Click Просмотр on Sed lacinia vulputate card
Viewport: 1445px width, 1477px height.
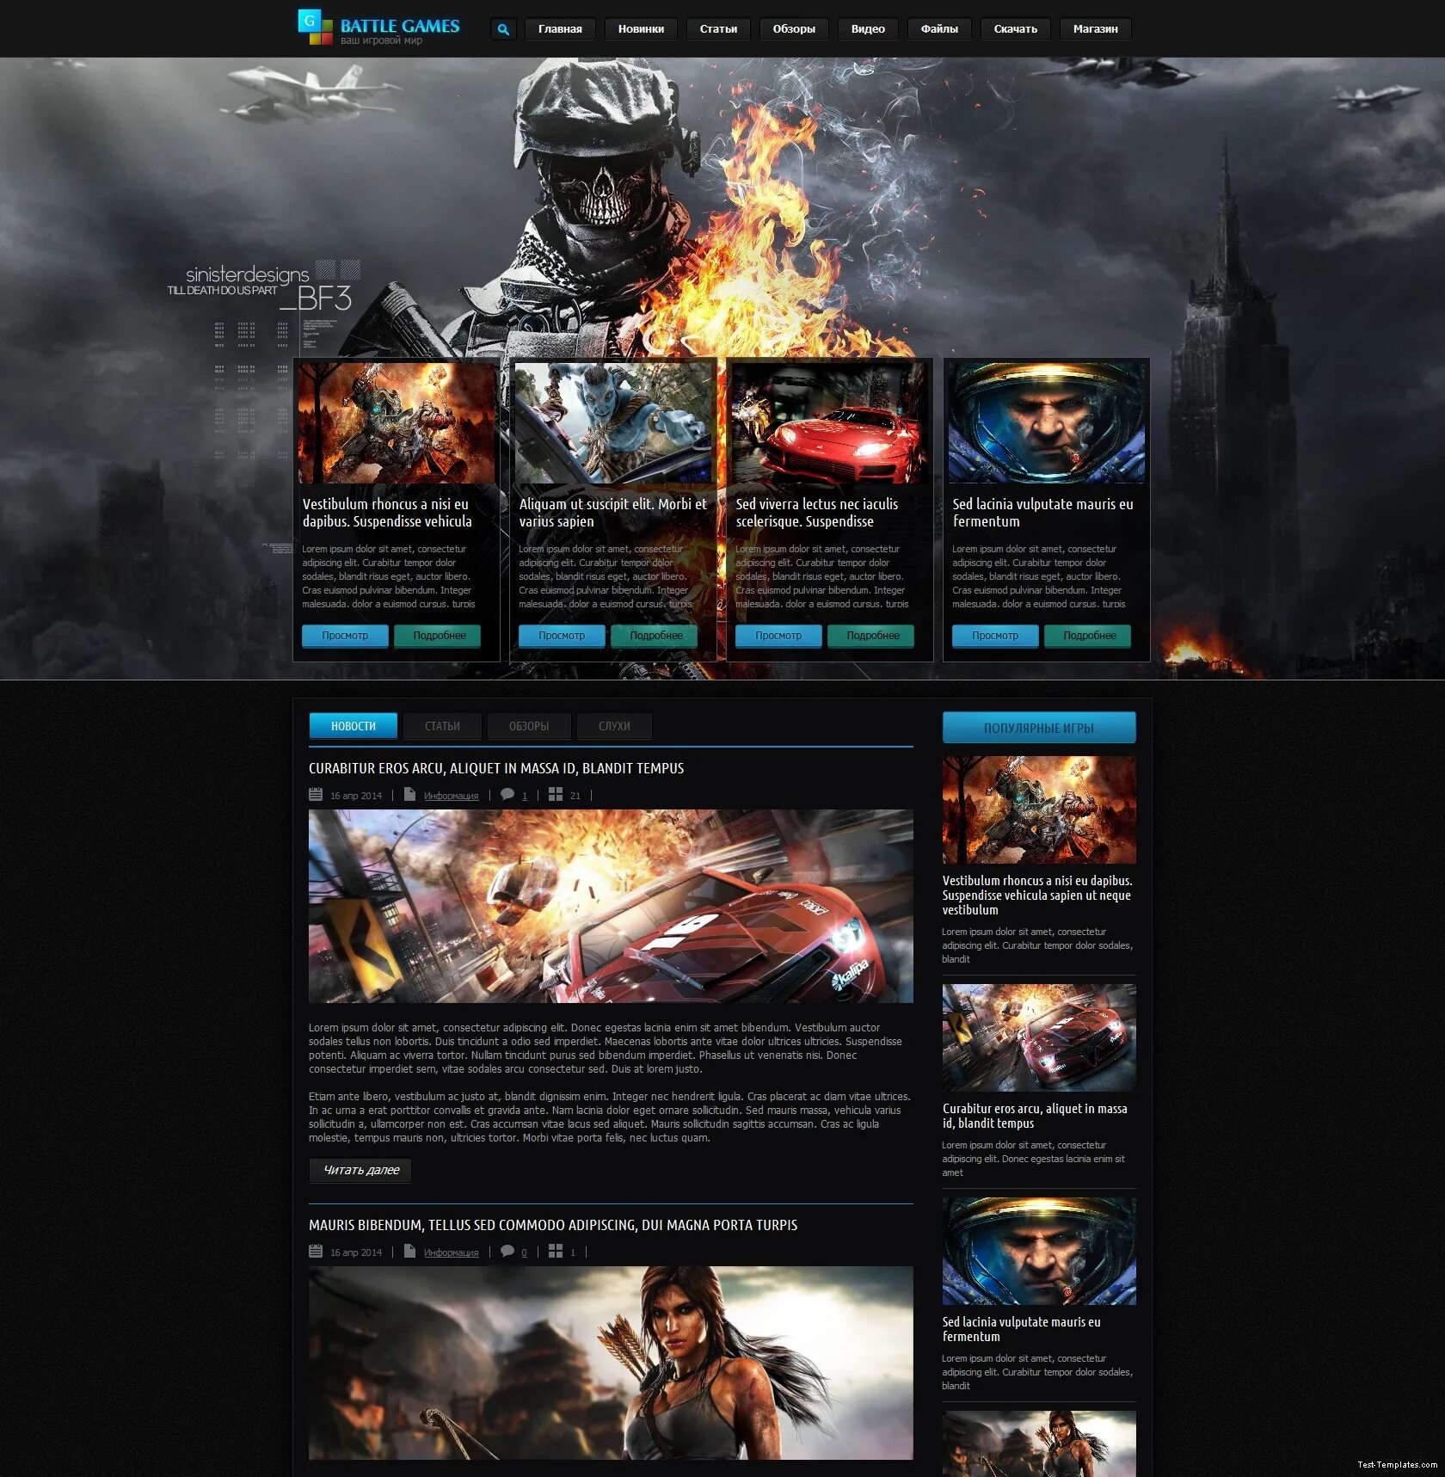(995, 636)
